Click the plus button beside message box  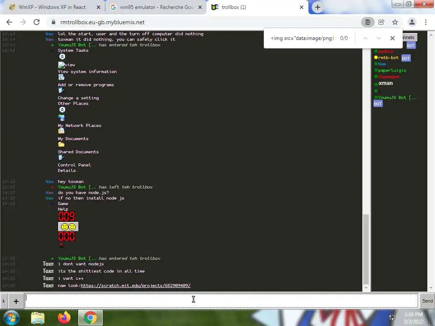tap(16, 301)
